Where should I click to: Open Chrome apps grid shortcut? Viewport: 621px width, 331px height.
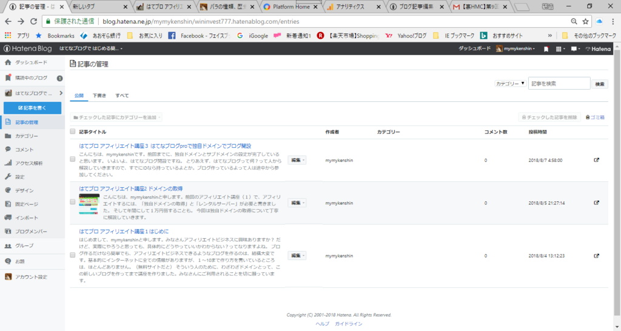click(8, 35)
